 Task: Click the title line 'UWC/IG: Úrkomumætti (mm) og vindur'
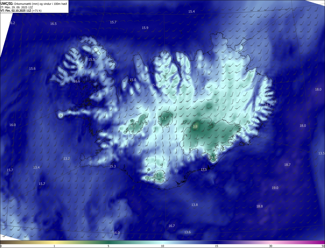click(x=34, y=4)
